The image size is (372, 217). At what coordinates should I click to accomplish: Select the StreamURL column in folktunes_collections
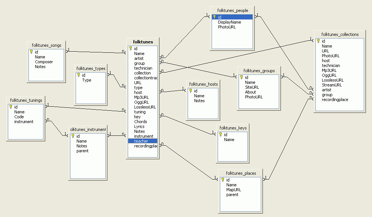point(332,85)
